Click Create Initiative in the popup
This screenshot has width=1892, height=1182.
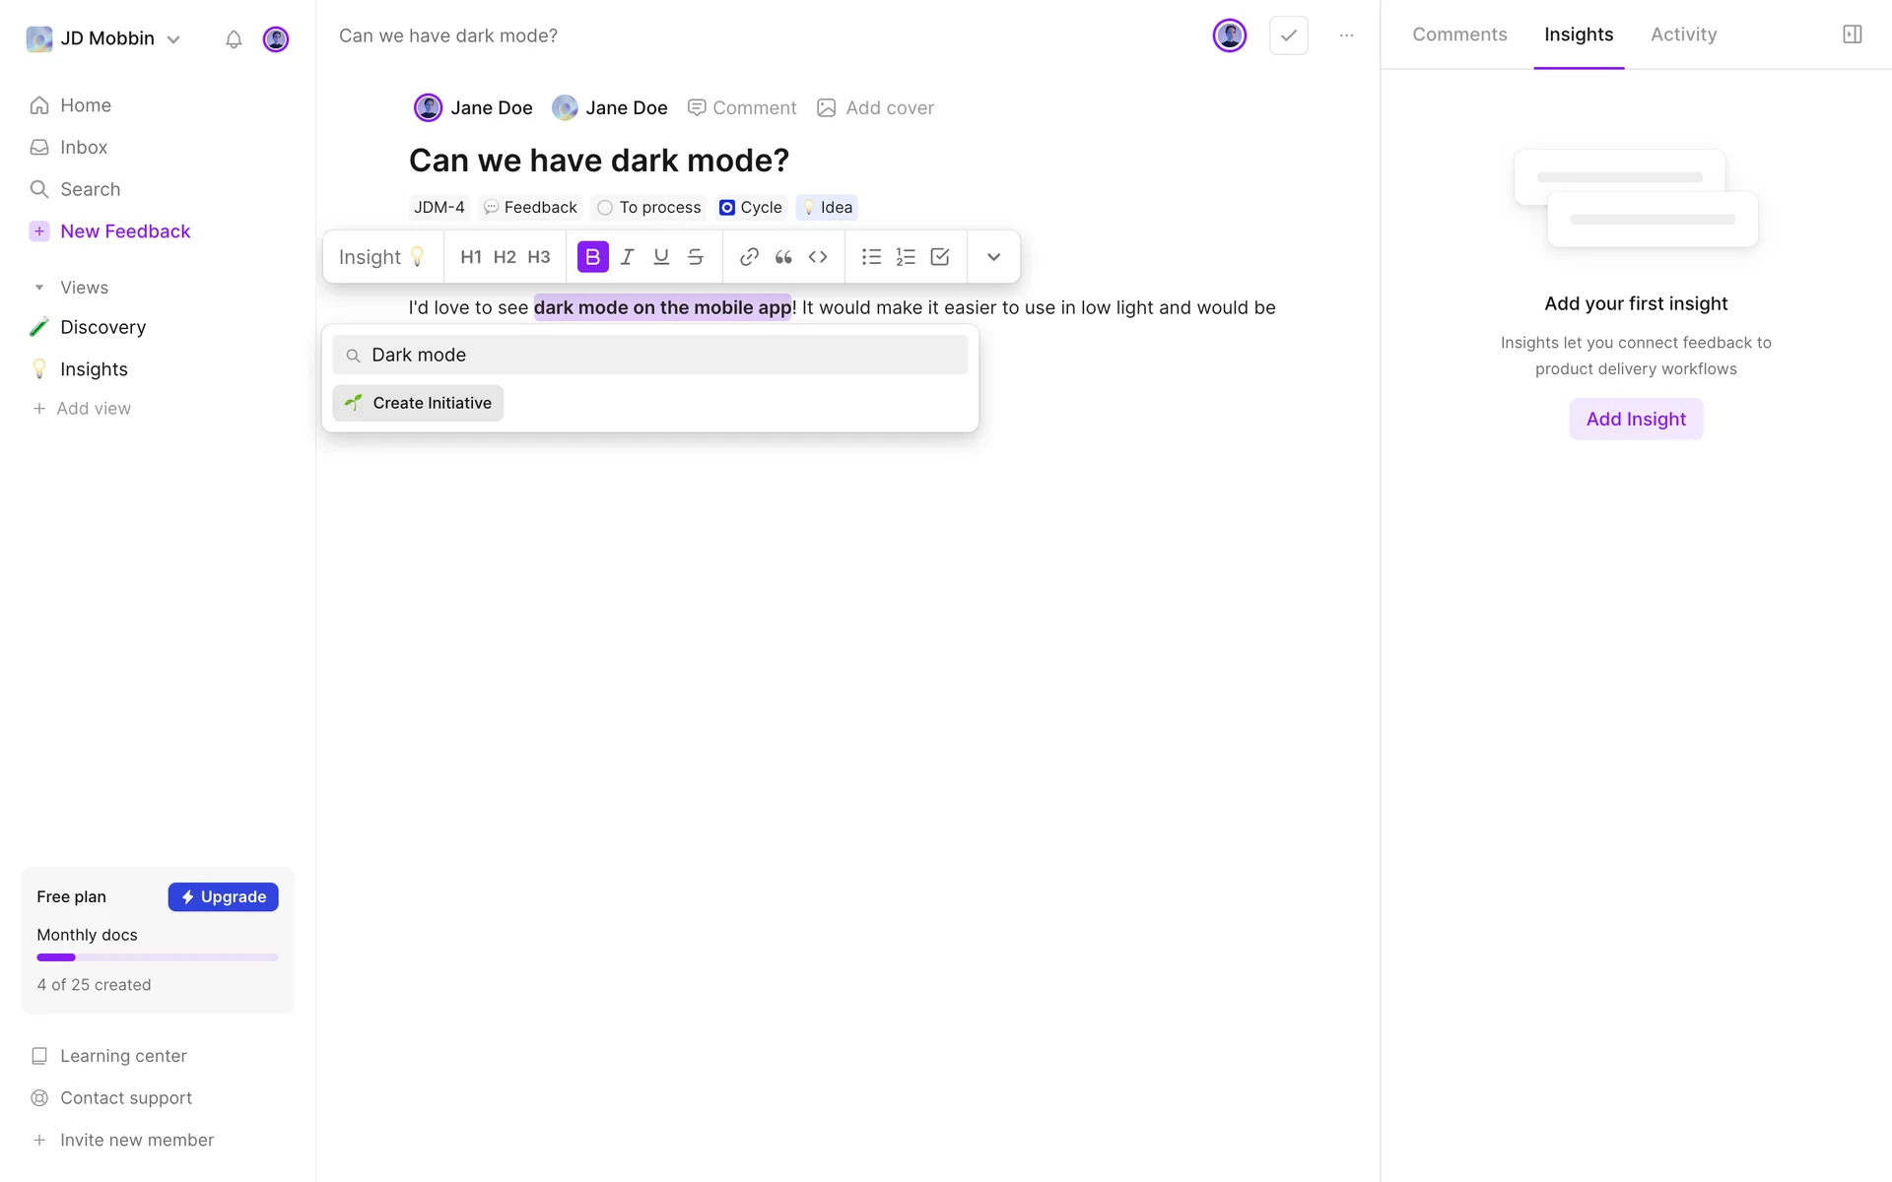pos(418,403)
